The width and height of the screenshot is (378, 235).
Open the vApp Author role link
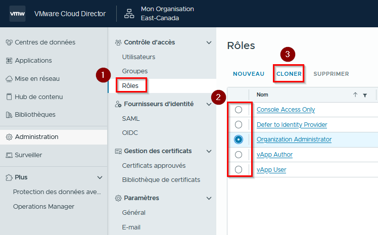(274, 155)
